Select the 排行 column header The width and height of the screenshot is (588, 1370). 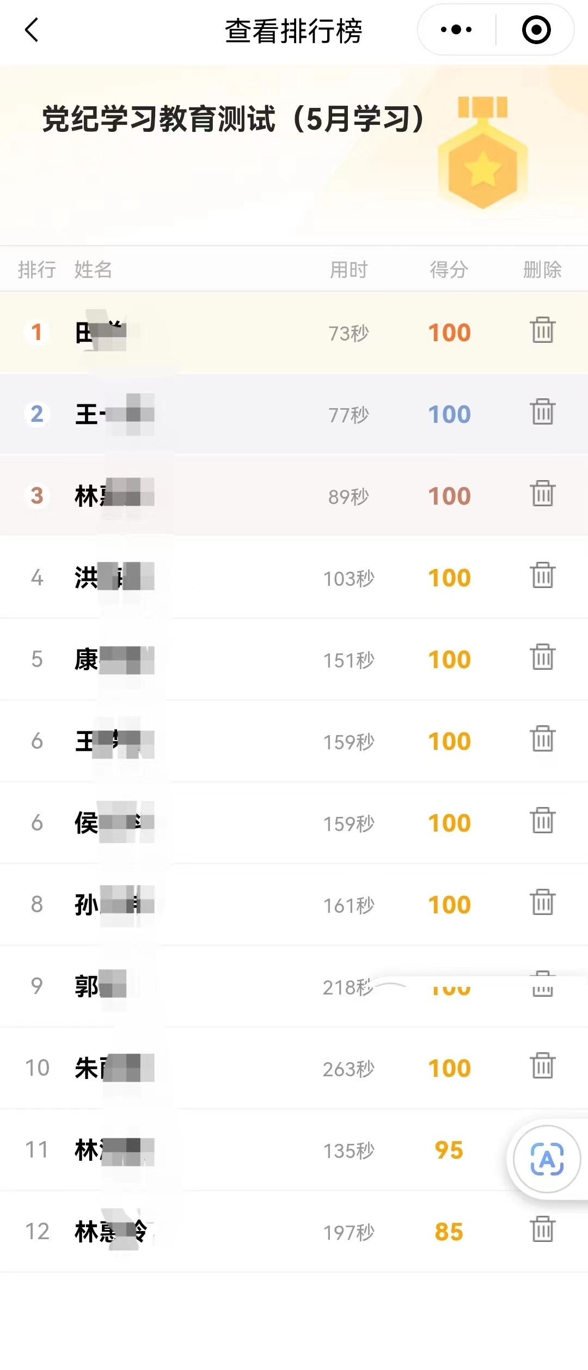coord(37,270)
